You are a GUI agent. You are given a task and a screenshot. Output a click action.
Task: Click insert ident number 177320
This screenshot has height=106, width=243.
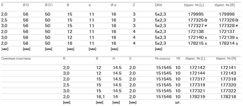click(228, 85)
